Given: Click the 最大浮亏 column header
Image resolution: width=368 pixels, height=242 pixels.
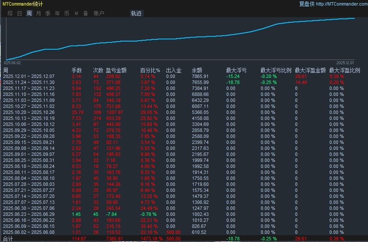Looking at the screenshot, I should point(236,70).
